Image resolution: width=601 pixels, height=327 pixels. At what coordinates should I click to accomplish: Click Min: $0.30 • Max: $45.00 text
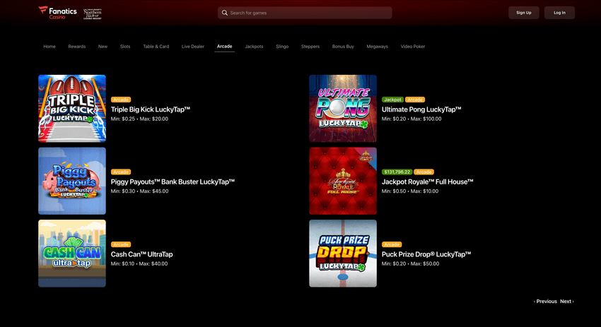(x=139, y=191)
